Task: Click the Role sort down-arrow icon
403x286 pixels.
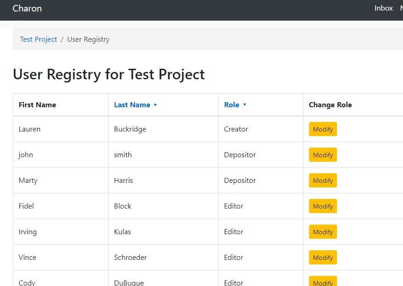Action: (244, 105)
